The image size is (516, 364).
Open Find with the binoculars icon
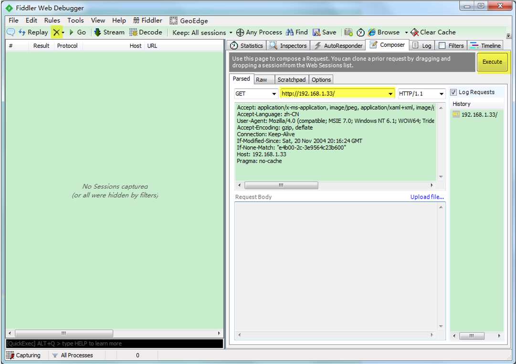point(297,32)
